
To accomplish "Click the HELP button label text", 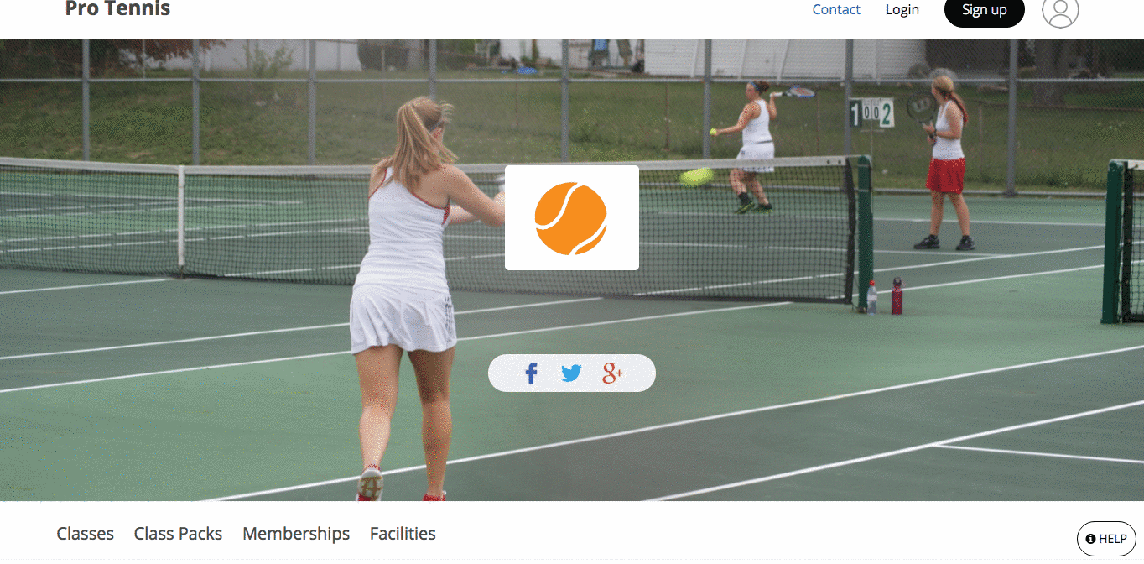I will (1113, 539).
